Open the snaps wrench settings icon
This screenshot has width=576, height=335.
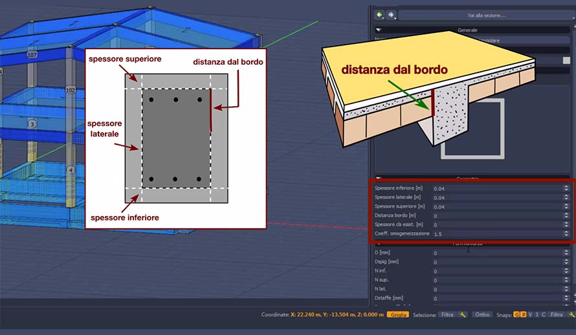tap(571, 314)
